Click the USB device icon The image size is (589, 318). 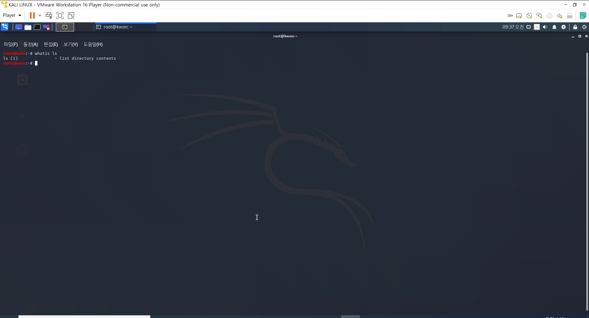[570, 16]
